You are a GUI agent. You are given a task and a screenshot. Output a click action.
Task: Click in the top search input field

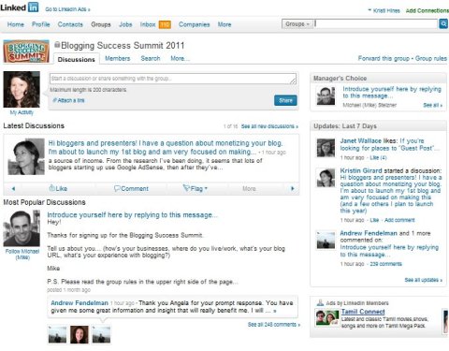click(x=375, y=23)
